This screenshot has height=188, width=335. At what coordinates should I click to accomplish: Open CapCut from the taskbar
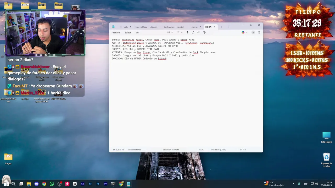coord(75,184)
